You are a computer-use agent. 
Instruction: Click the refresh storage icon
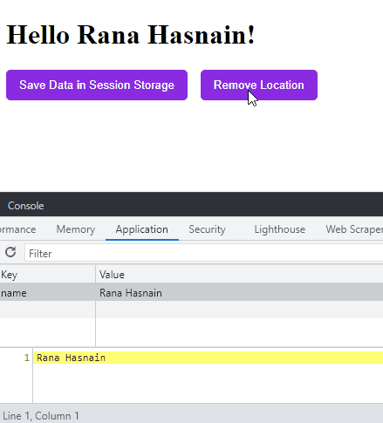pyautogui.click(x=10, y=252)
